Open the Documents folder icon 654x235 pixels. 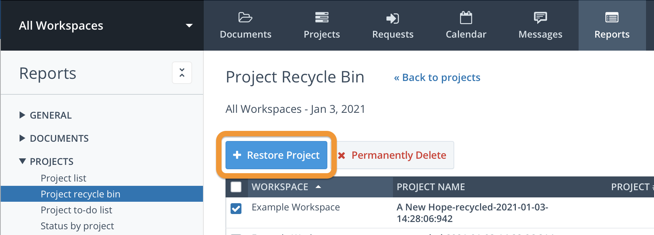[x=245, y=17]
